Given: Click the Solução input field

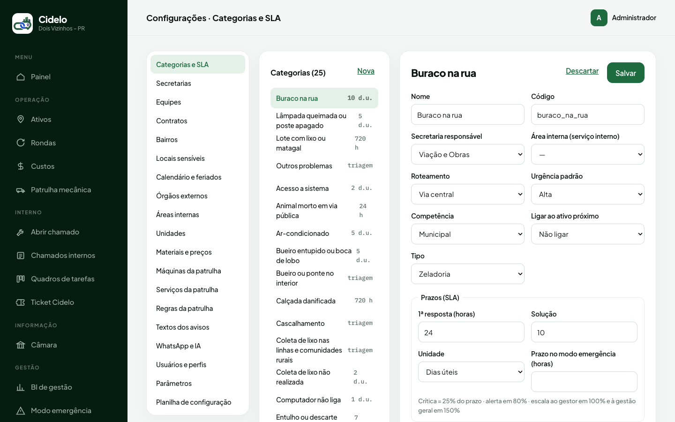Looking at the screenshot, I should pyautogui.click(x=584, y=332).
